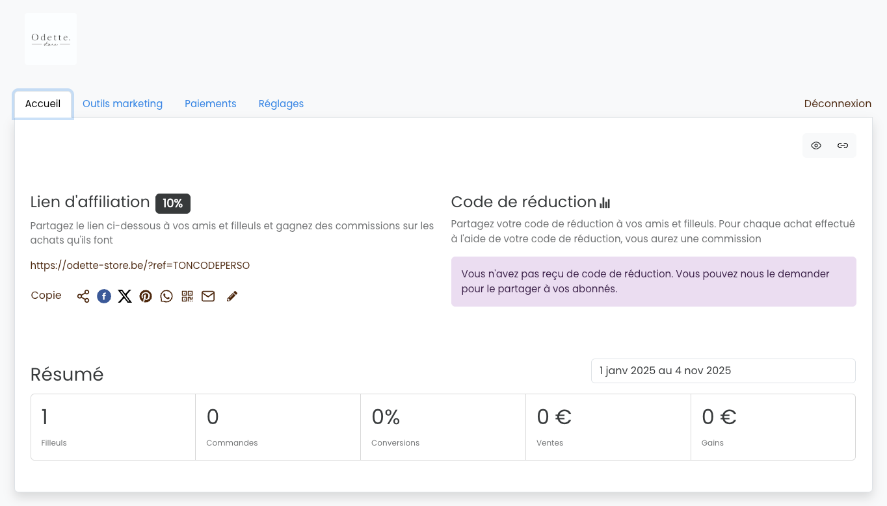887x506 pixels.
Task: Open the Paiements tab
Action: point(211,104)
